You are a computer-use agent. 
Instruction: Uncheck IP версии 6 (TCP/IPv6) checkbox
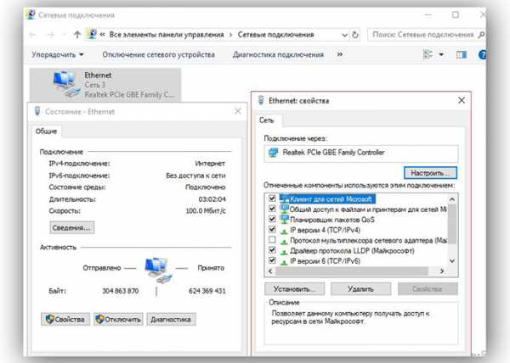coord(272,260)
